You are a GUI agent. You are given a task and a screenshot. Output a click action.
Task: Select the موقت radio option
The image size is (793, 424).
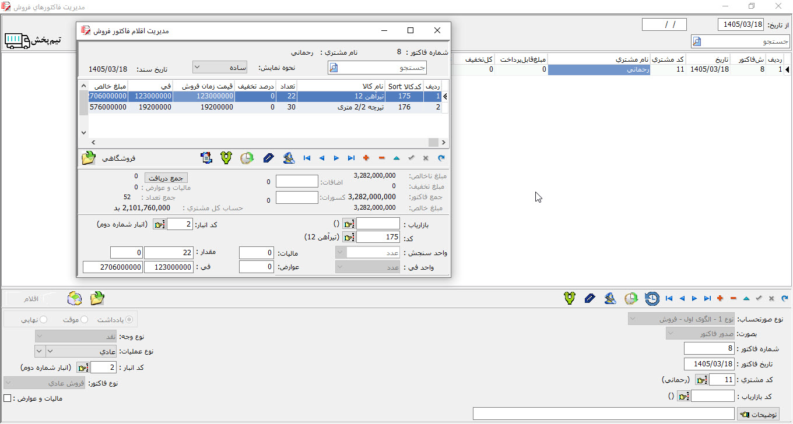84,319
